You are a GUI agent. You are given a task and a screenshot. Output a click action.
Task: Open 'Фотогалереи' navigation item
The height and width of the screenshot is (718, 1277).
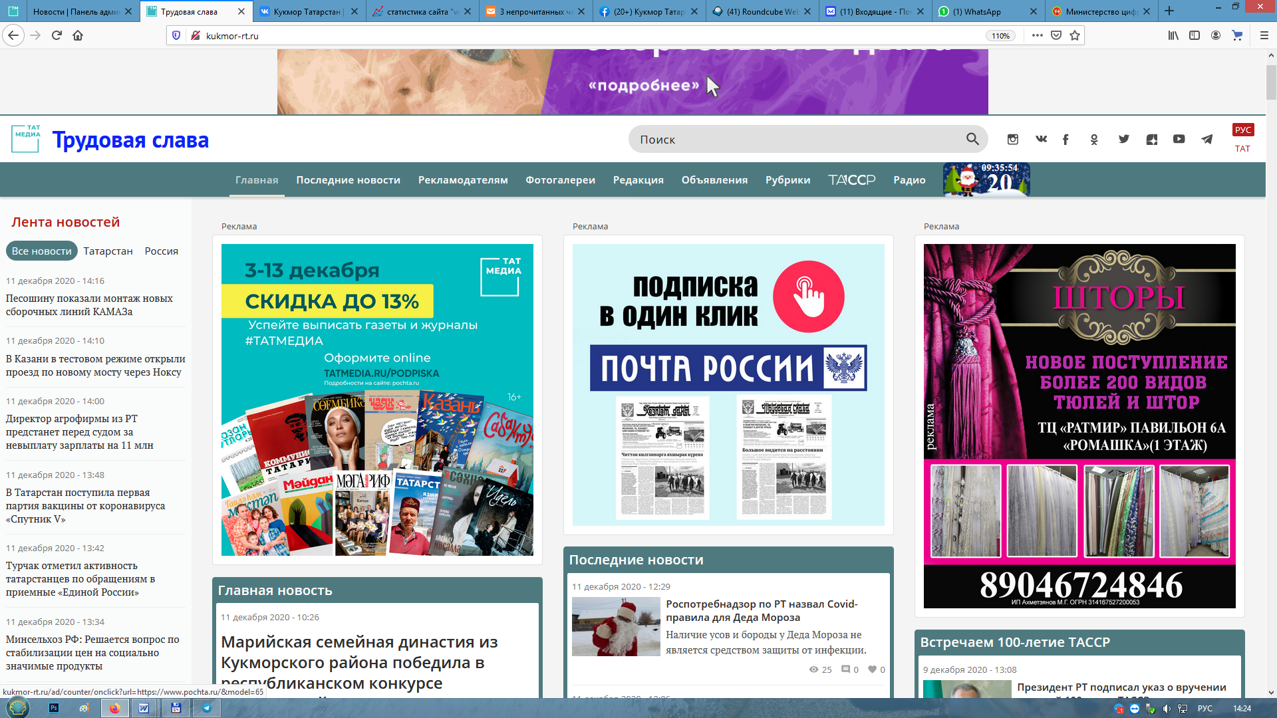[x=560, y=179]
